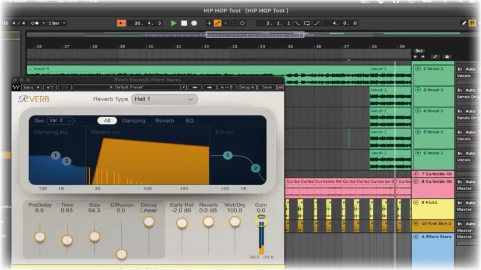Toggle the Lock Envelopes icon
481x270 pixels.
point(447,57)
